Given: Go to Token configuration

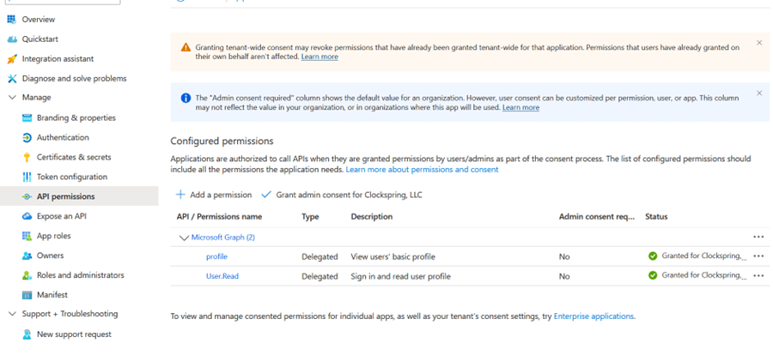Looking at the screenshot, I should 72,177.
